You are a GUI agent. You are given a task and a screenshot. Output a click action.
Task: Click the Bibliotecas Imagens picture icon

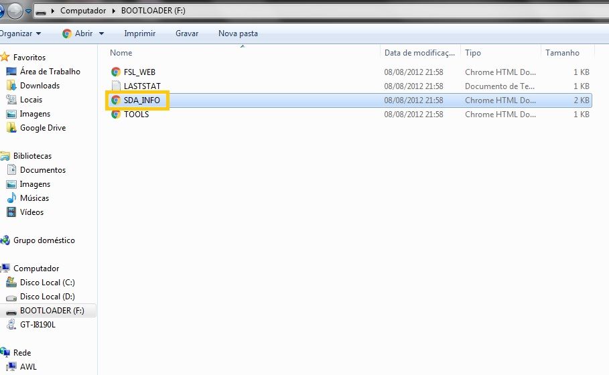(x=11, y=184)
